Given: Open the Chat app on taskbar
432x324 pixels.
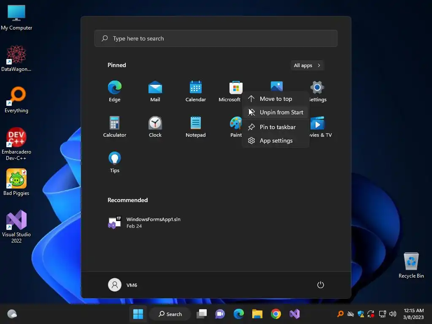Looking at the screenshot, I should (x=220, y=314).
